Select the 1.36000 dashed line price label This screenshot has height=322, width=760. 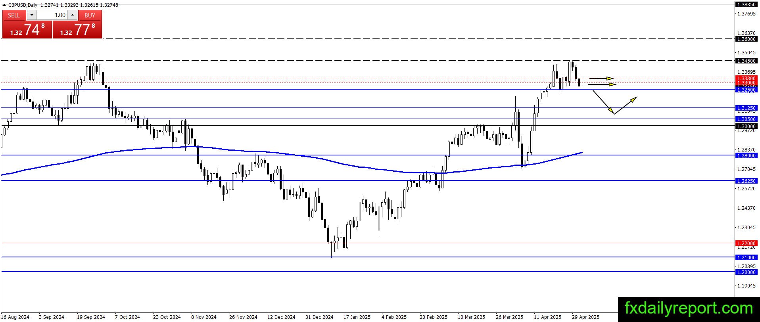(746, 39)
